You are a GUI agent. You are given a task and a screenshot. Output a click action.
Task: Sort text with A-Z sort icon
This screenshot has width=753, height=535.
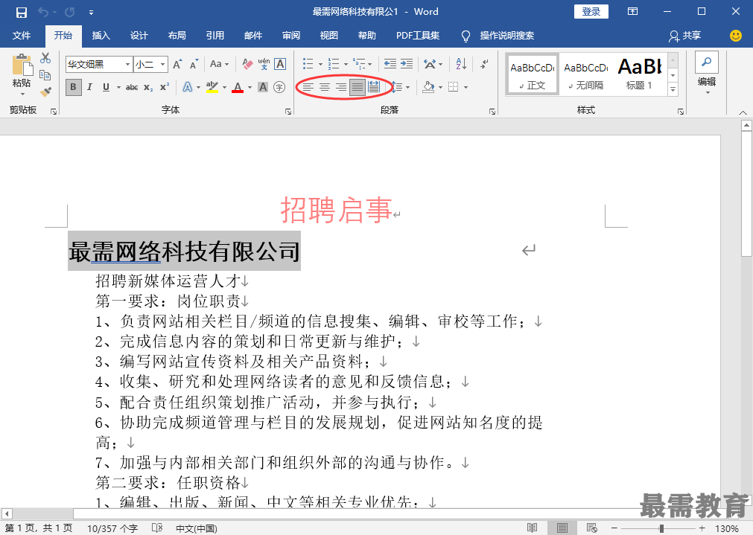(461, 64)
